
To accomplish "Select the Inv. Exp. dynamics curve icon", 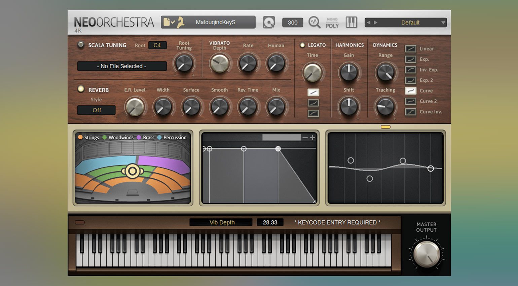I will tap(410, 70).
